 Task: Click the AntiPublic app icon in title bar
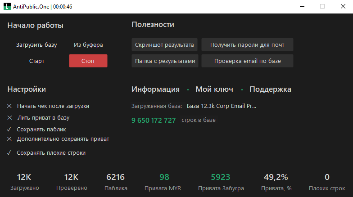7,6
